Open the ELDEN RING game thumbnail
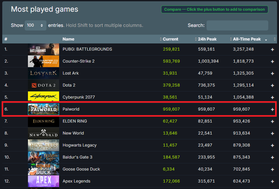This screenshot has width=279, height=189. click(x=43, y=121)
